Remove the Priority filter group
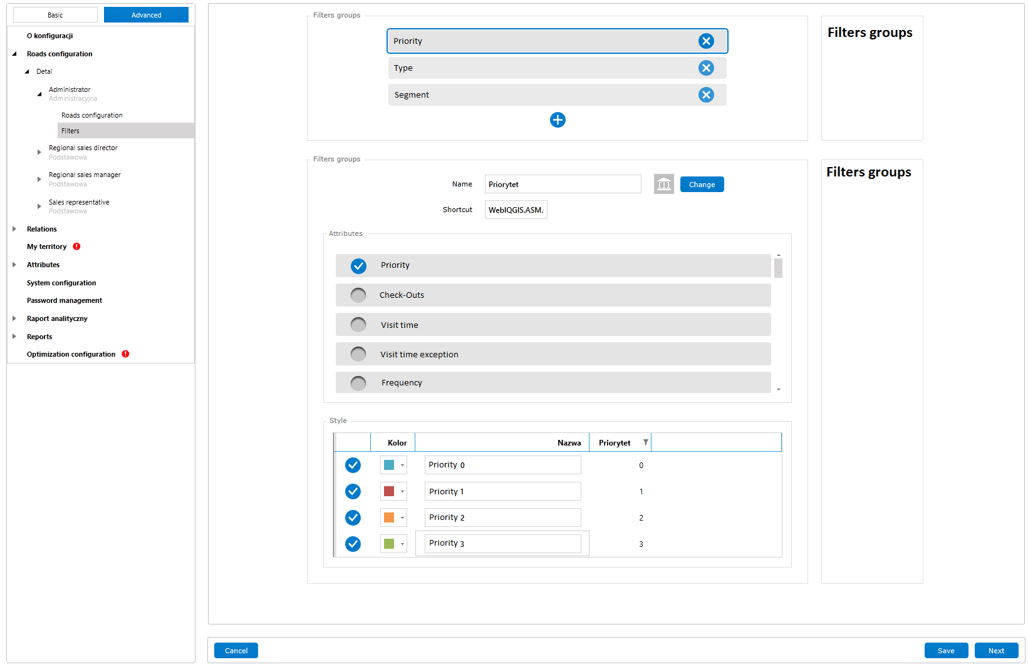The image size is (1028, 667). [706, 41]
